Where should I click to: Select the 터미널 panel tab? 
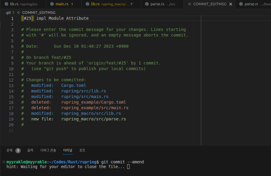point(68,150)
